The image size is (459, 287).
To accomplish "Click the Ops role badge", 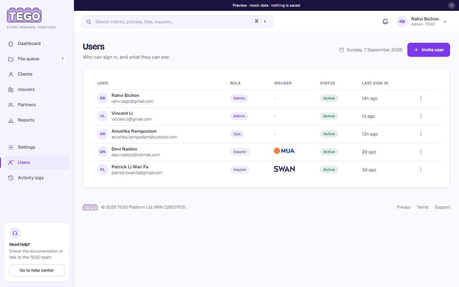I will pos(237,134).
